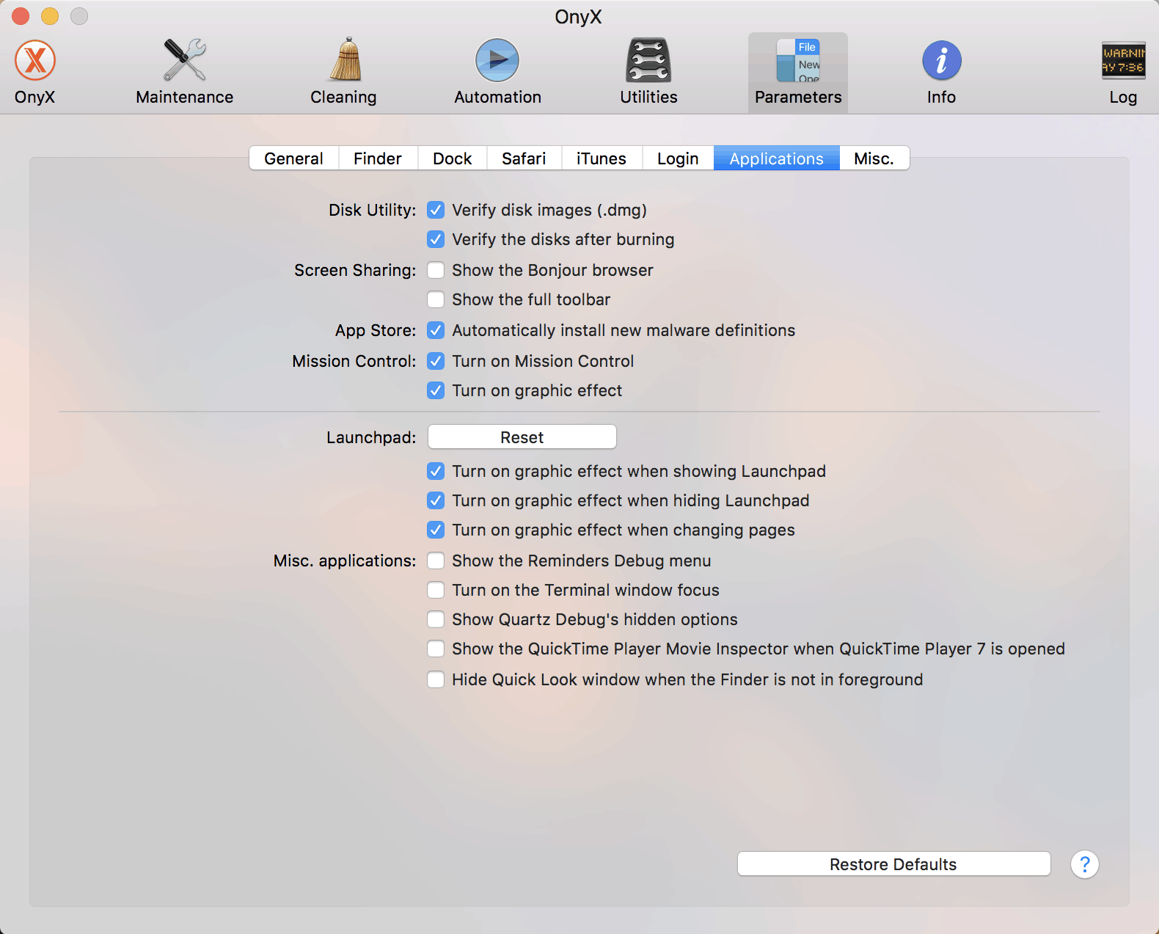Switch to the Finder tab

click(378, 158)
